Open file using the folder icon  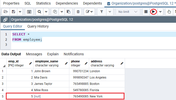[x=6, y=12]
